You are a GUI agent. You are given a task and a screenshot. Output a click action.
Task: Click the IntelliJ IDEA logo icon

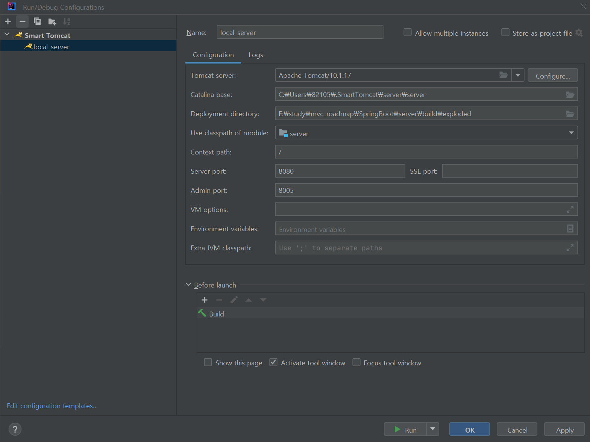12,6
